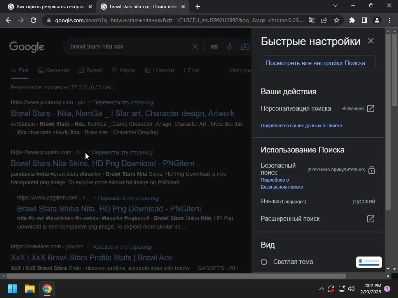Image resolution: width=398 pixels, height=298 pixels.
Task: Open the Pinterest 'Brawl Stars - Nita, NemGa' result
Action: [x=122, y=113]
